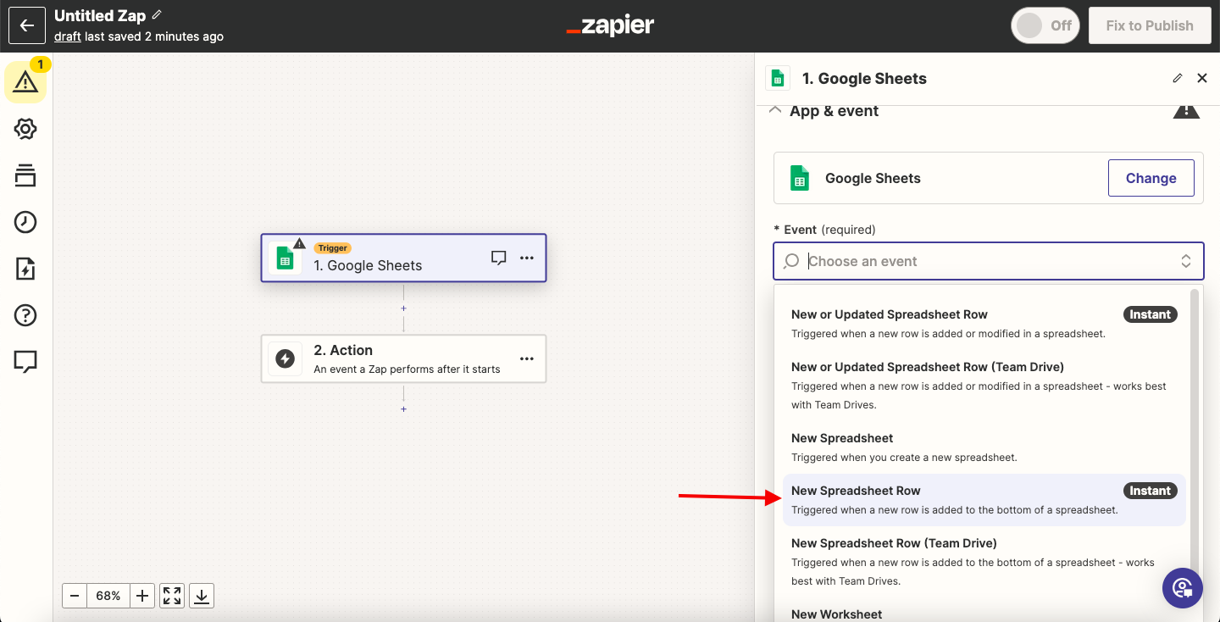Zoom out with the minus button
The height and width of the screenshot is (622, 1220).
[75, 596]
